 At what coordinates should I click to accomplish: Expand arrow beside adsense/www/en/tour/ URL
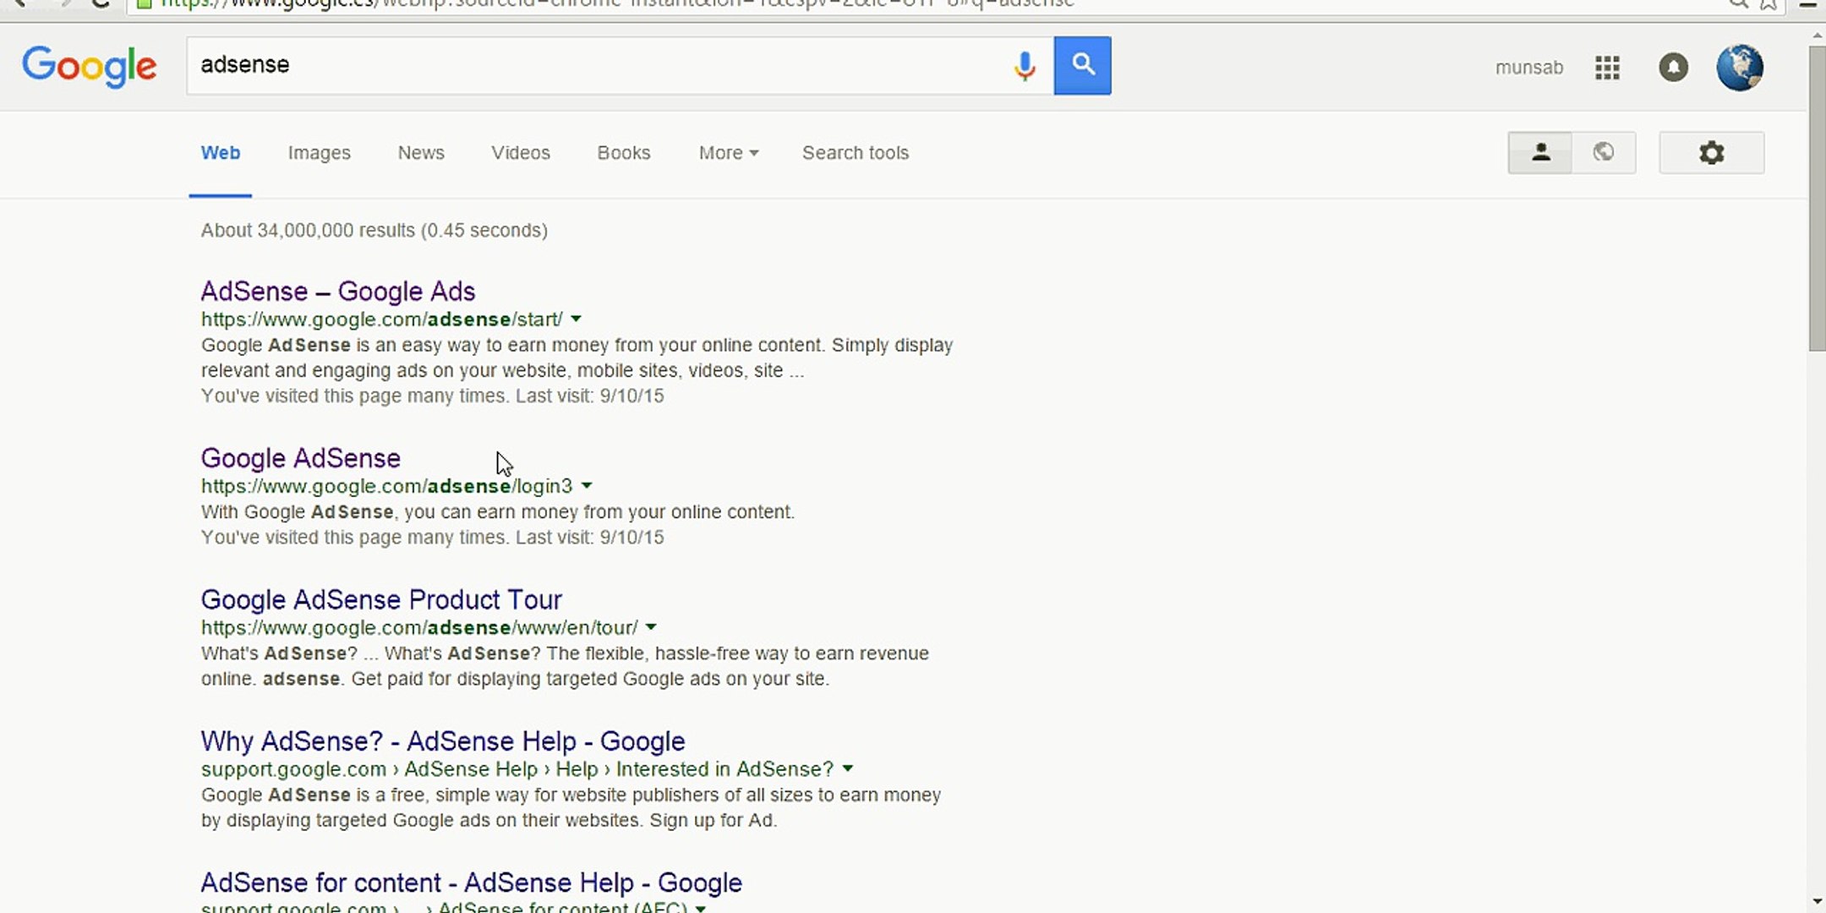click(651, 627)
